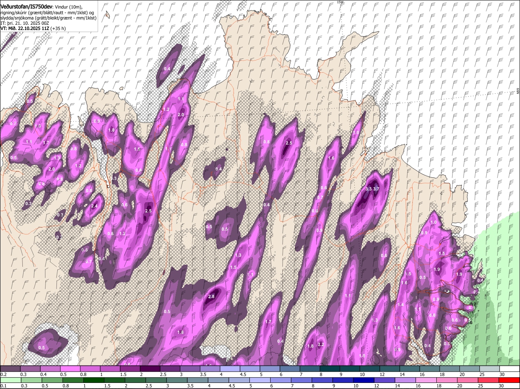
Task: Click the VT: Mið. 22.10.2025 11Z valid time
Action: tap(24, 28)
